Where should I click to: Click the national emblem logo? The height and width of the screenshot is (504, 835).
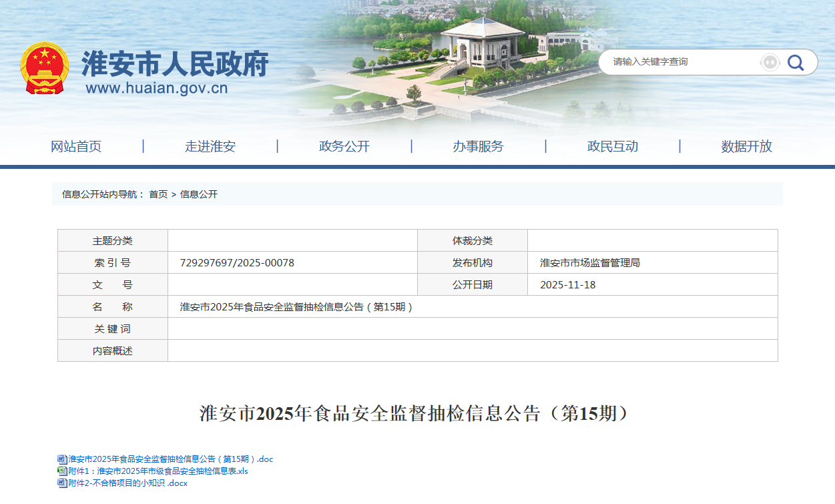coord(45,68)
